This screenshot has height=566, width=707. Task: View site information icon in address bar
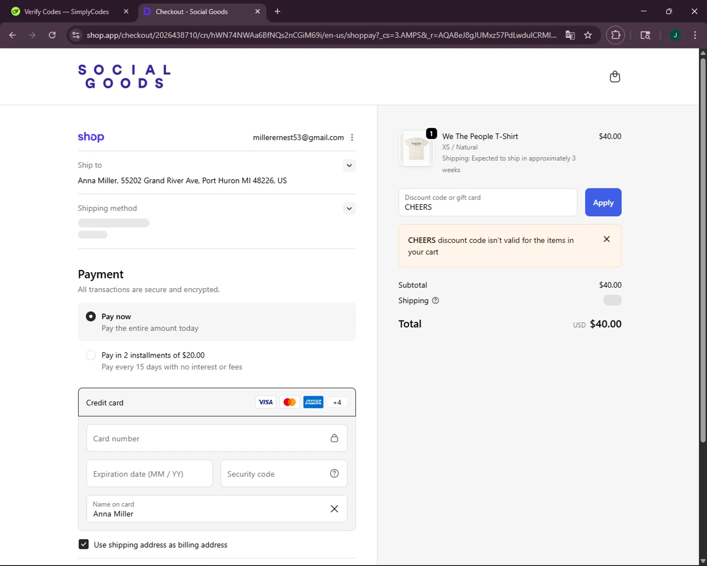pos(76,35)
